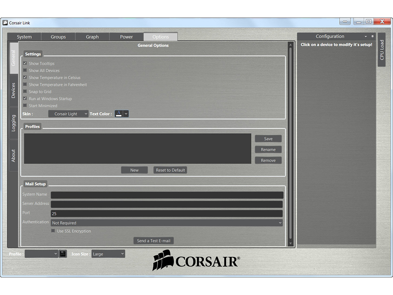Image resolution: width=393 pixels, height=295 pixels.
Task: Select the Power tab
Action: (126, 37)
